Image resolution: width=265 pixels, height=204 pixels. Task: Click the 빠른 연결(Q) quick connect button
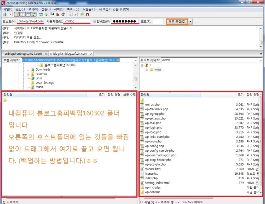[177, 21]
